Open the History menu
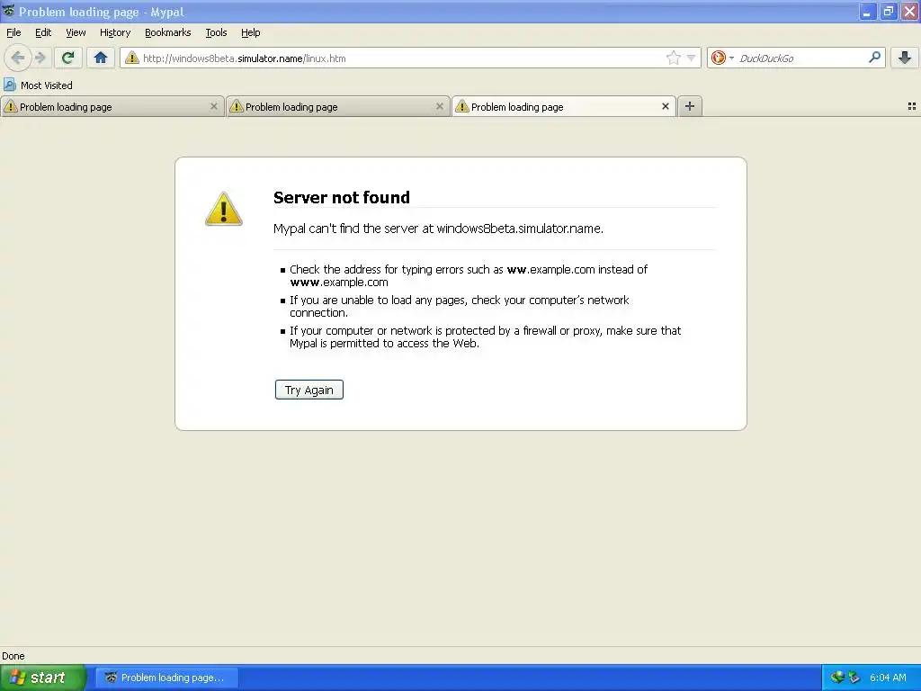921x691 pixels. tap(114, 32)
